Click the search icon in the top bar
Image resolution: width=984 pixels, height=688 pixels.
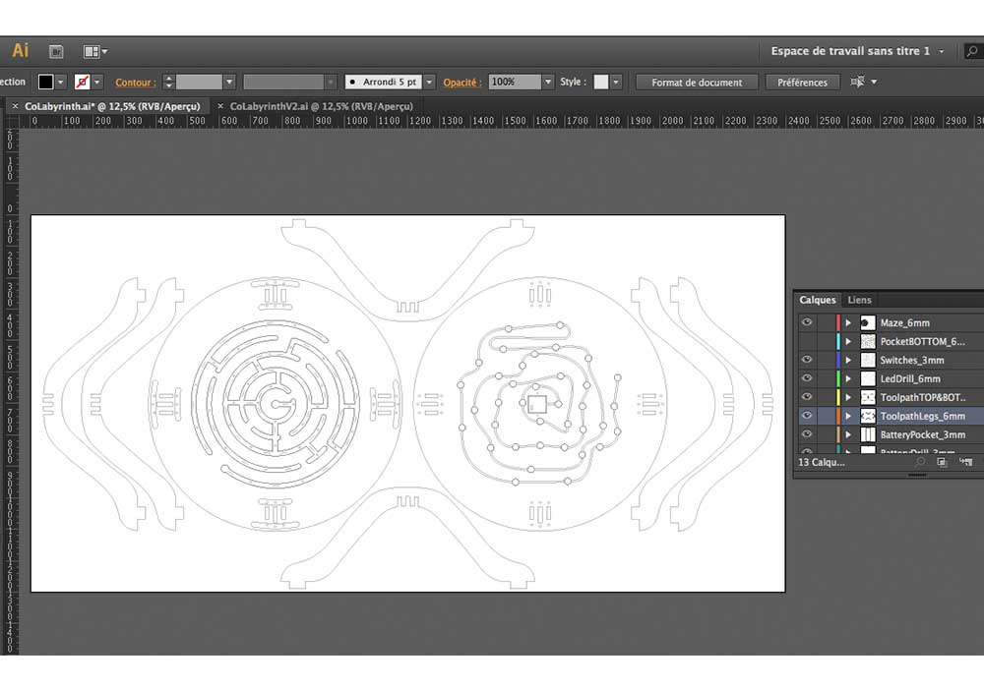[x=972, y=51]
